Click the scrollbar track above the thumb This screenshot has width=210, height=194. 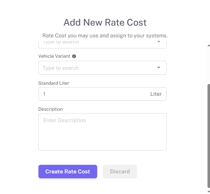(x=209, y=65)
